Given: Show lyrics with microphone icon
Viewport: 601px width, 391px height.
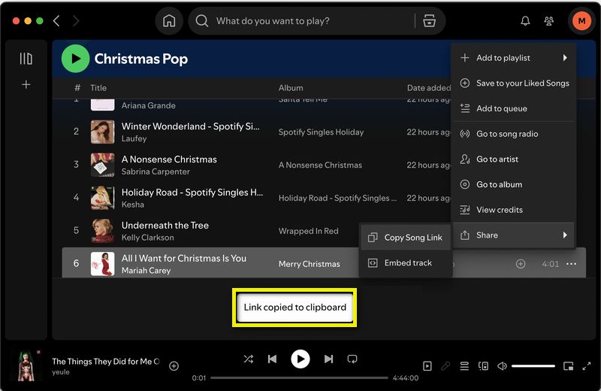Looking at the screenshot, I should [445, 366].
